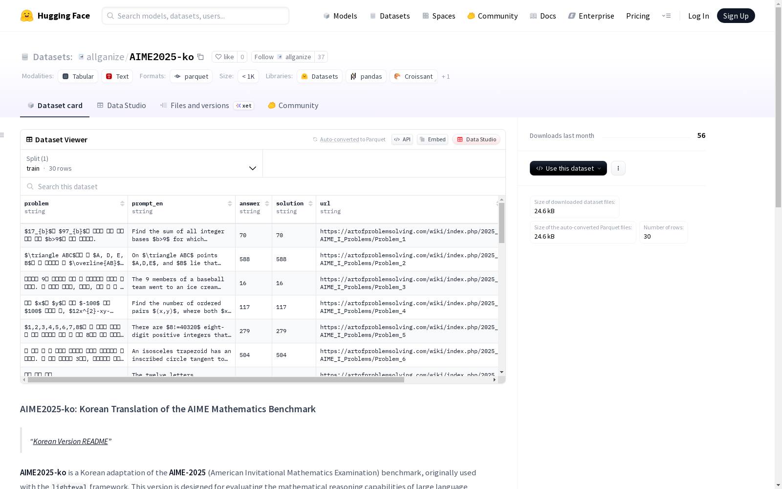Click the Datasets stack icon beside the title

pos(25,57)
